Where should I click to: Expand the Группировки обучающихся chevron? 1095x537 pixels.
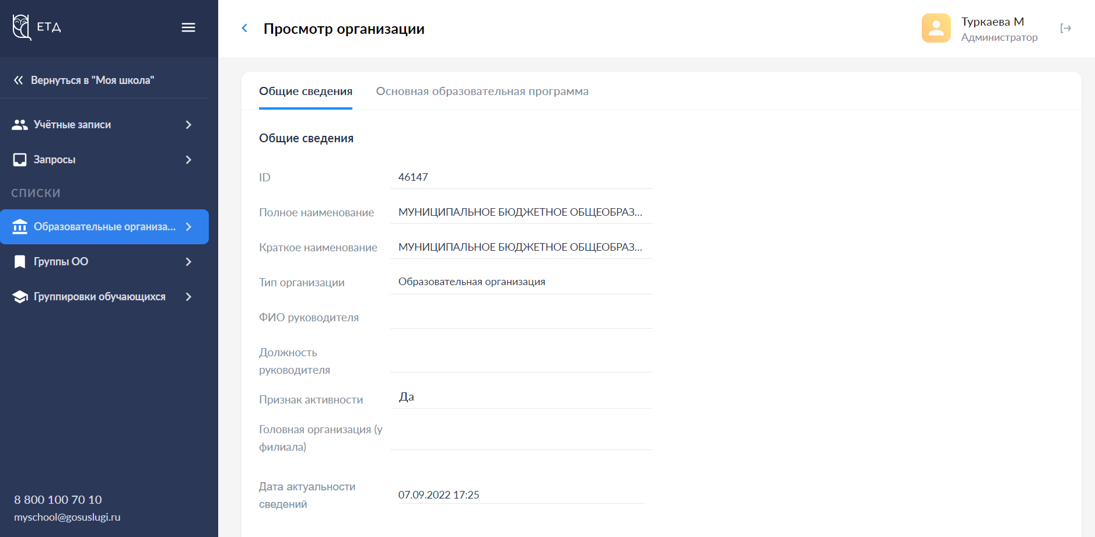coord(188,297)
